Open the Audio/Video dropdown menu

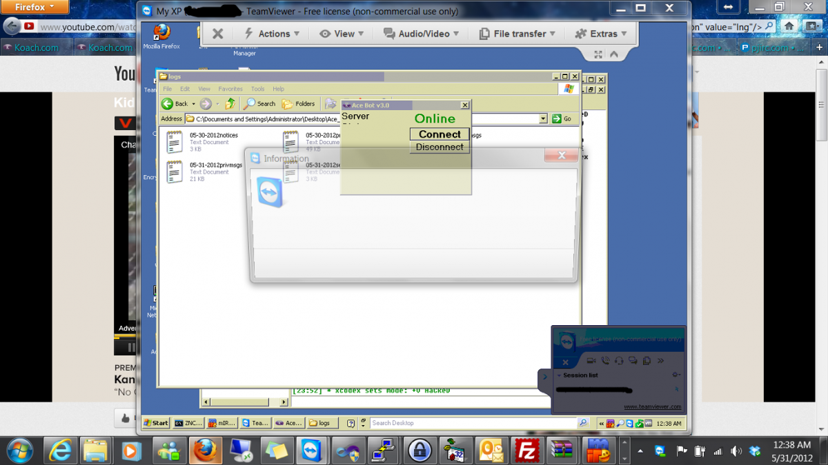tap(421, 34)
